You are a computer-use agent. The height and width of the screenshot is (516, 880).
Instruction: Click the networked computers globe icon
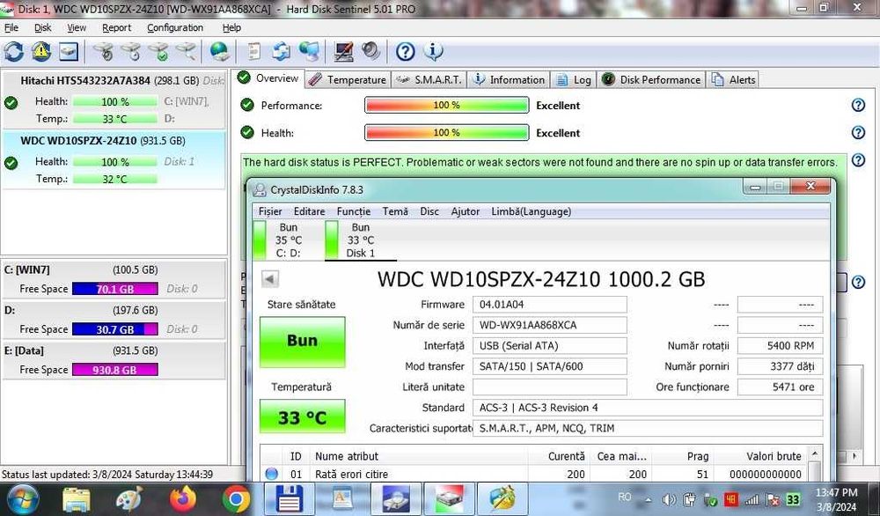309,52
